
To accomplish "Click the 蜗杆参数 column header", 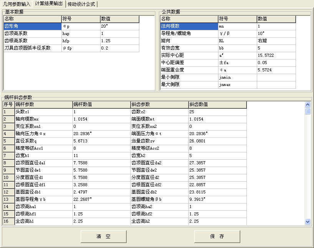I will [44, 104].
